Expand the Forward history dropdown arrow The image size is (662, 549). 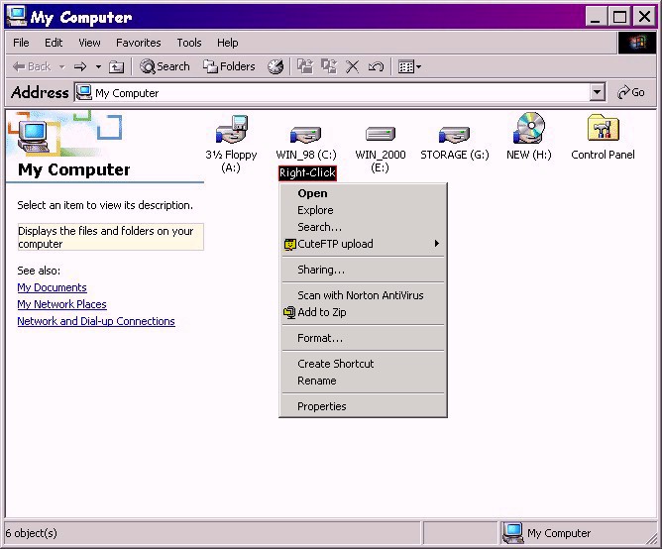tap(98, 66)
